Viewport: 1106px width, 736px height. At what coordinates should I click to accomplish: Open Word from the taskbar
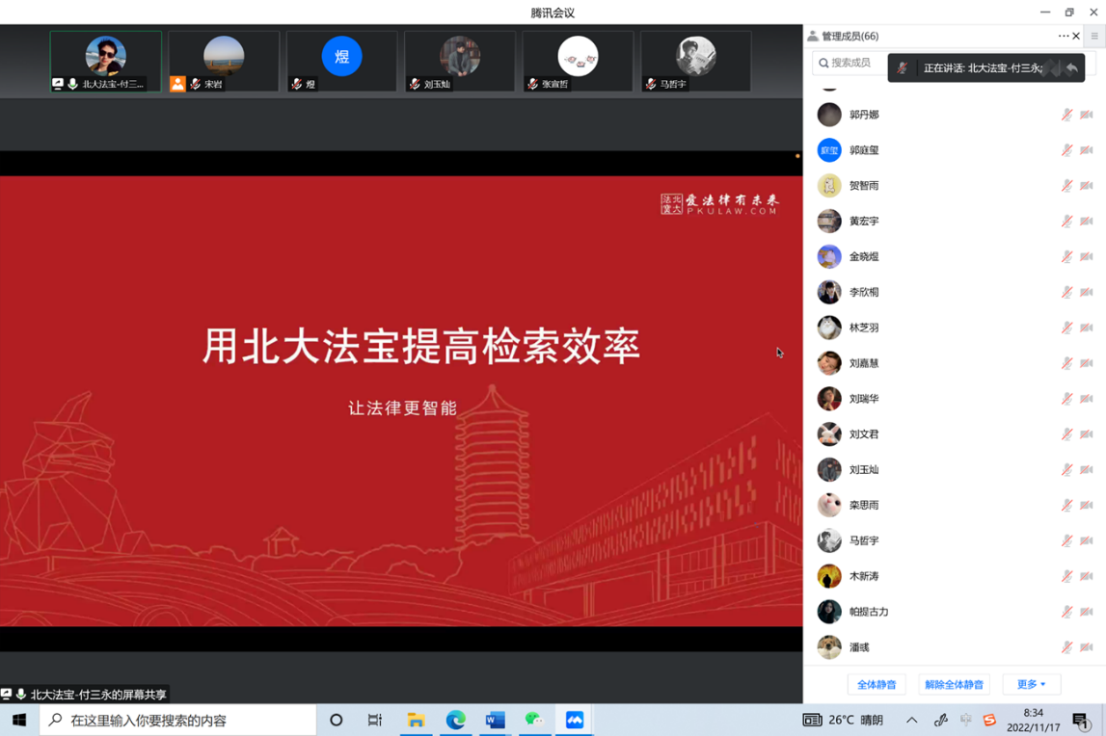[x=496, y=720]
